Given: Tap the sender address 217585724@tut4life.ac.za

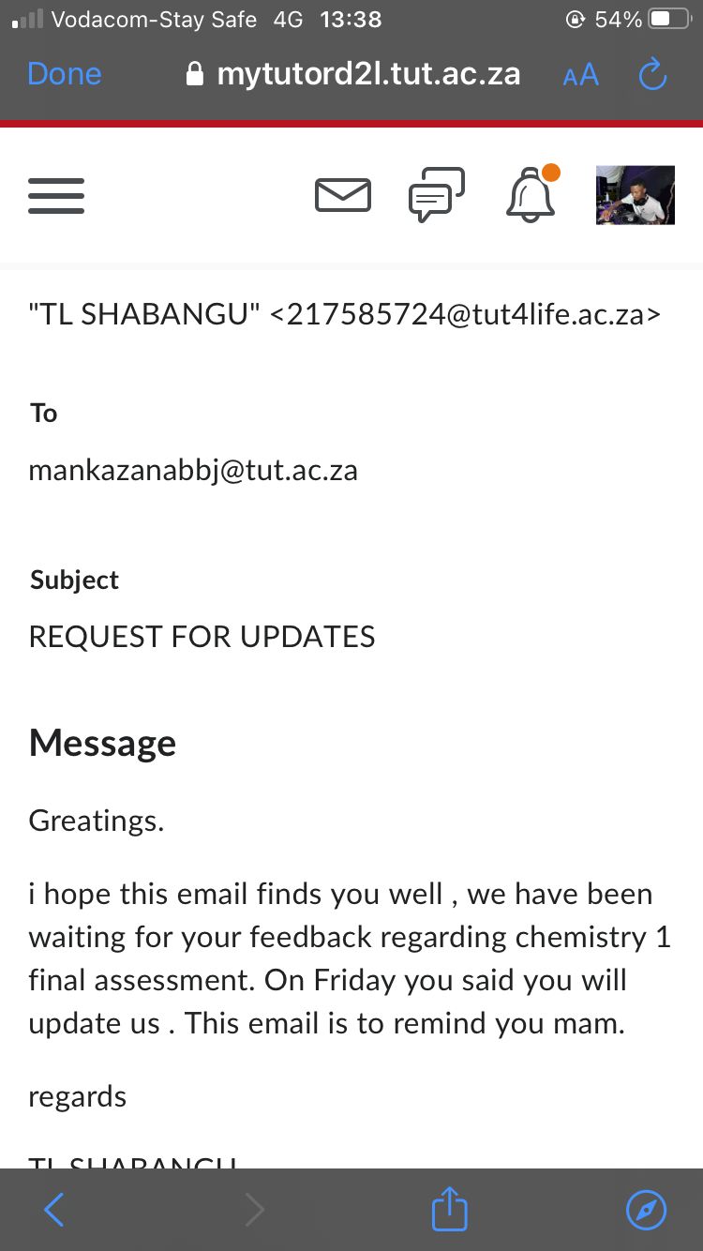Looking at the screenshot, I should 465,314.
